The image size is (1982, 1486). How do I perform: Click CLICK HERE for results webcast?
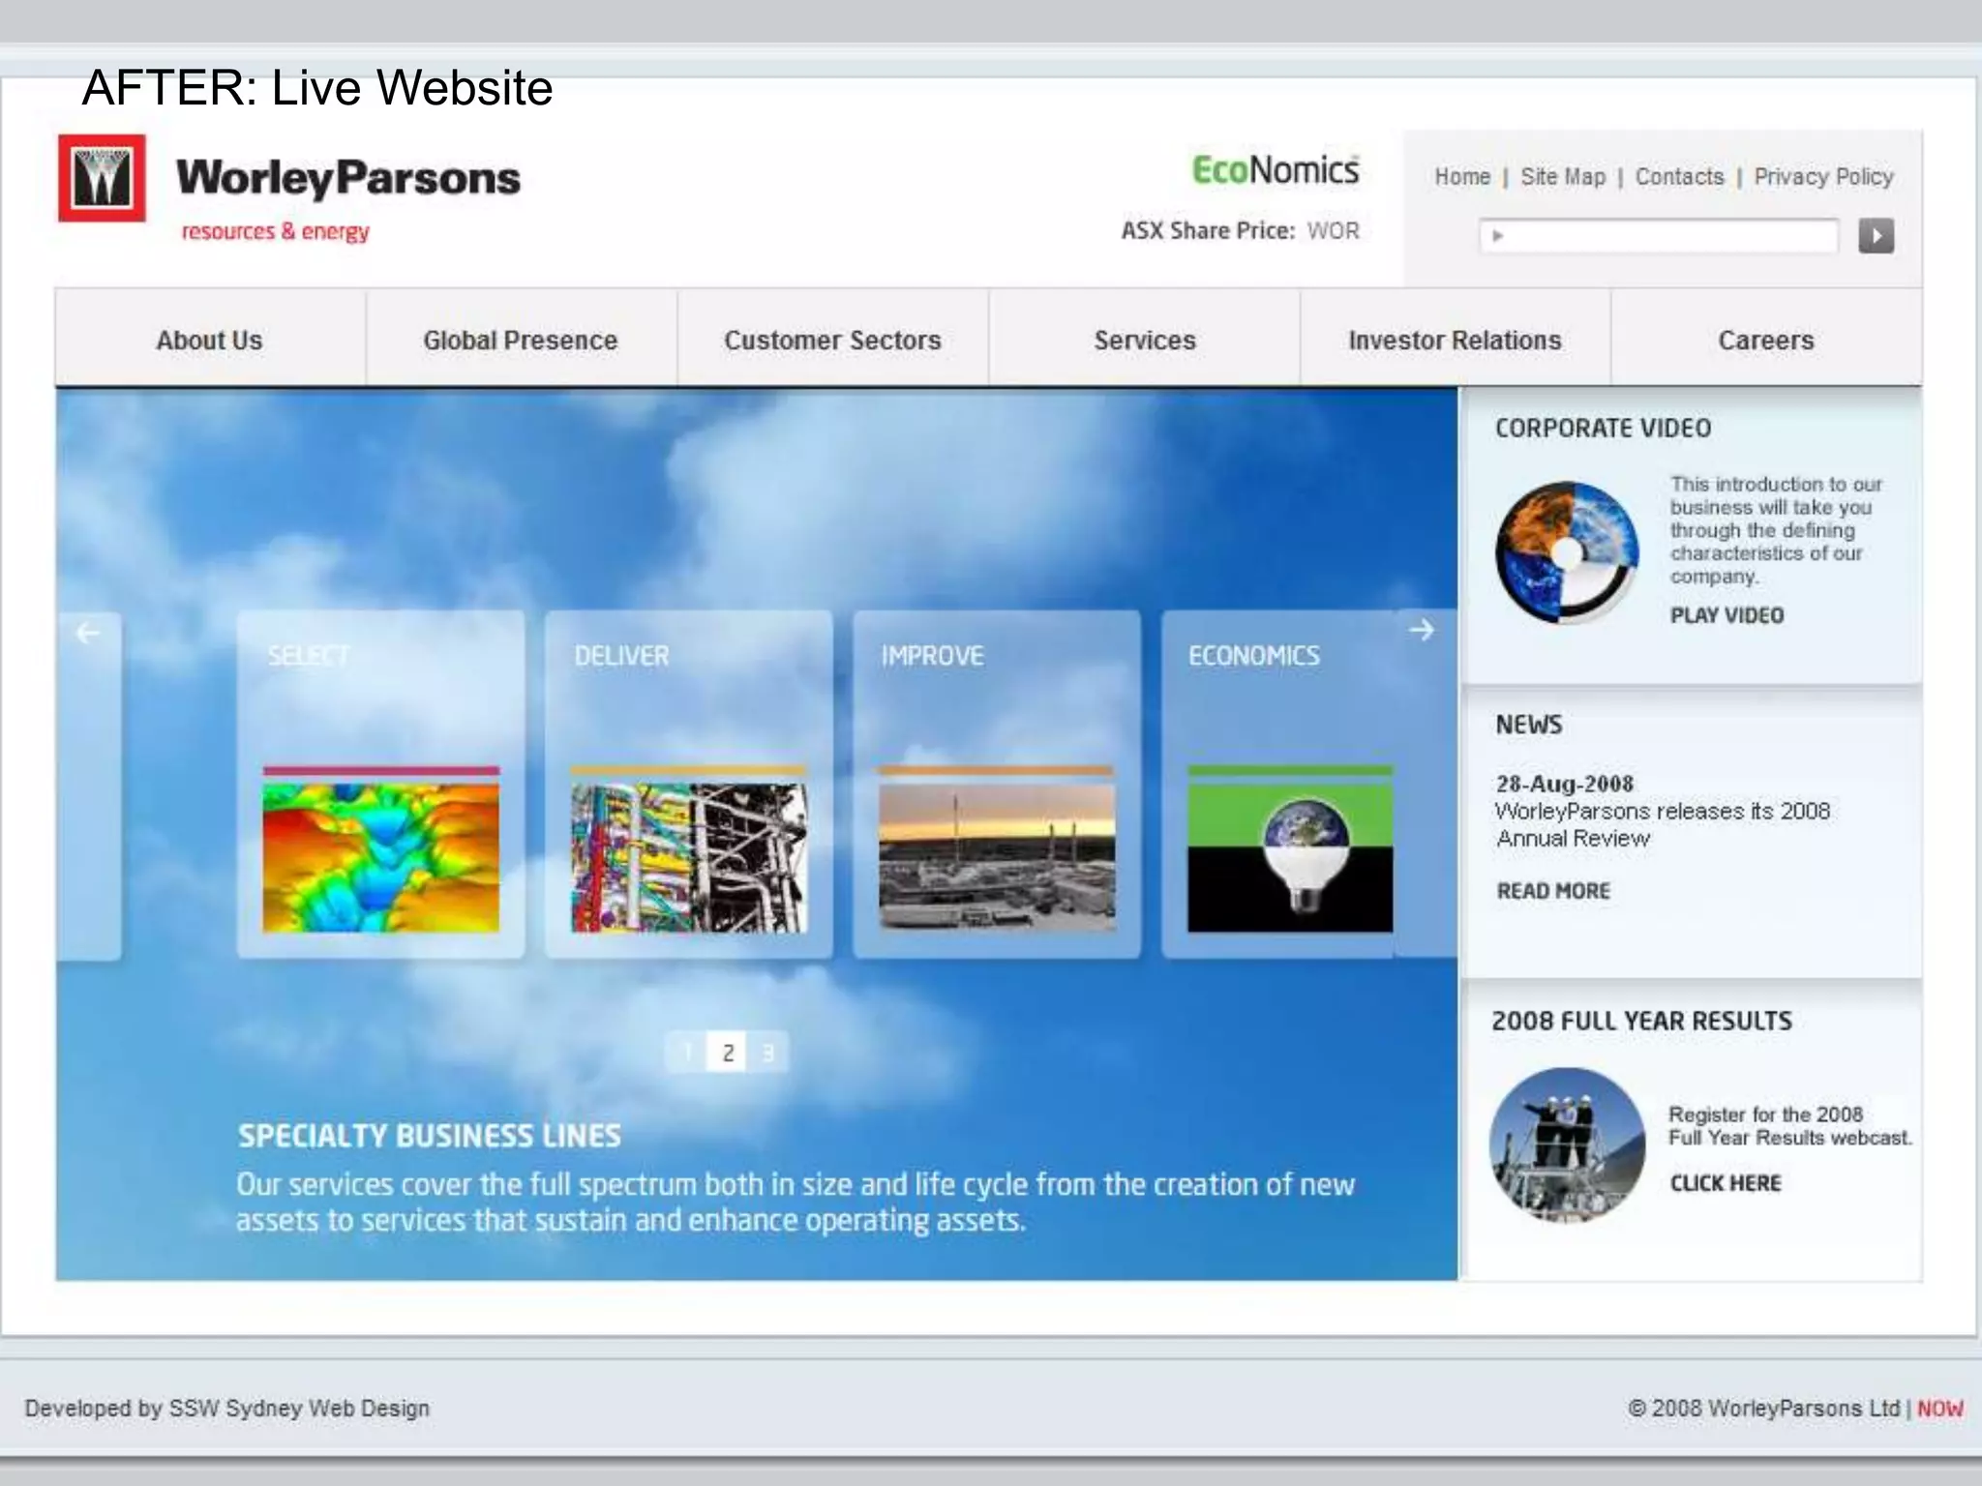1726,1183
